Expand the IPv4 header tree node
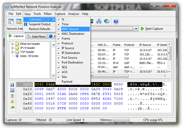 click(x=12, y=48)
